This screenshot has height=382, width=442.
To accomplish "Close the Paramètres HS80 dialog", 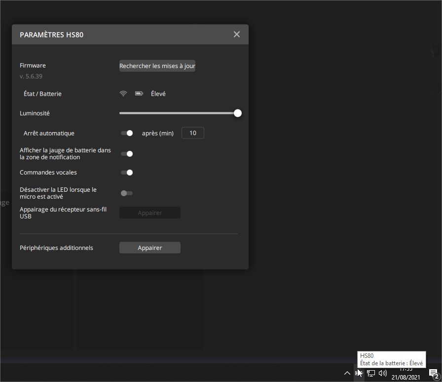I will 236,35.
